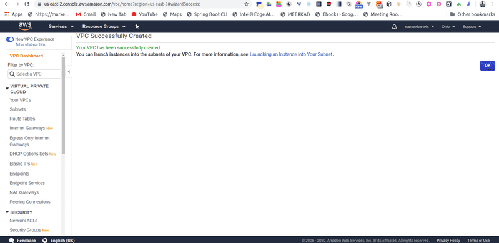Click the Select a VPC filter field
Screen dimensions: 499x243
pos(34,74)
